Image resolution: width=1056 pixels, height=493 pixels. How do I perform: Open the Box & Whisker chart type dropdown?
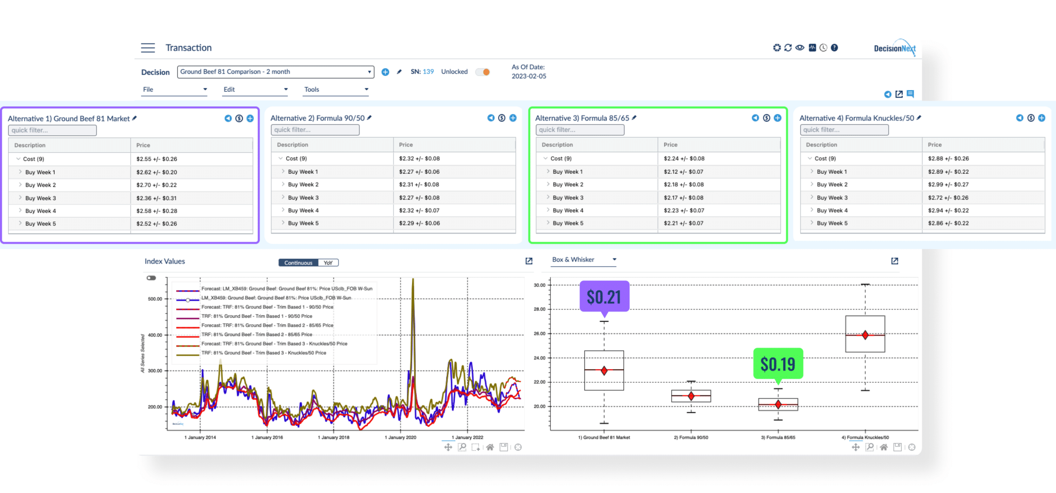tap(584, 260)
